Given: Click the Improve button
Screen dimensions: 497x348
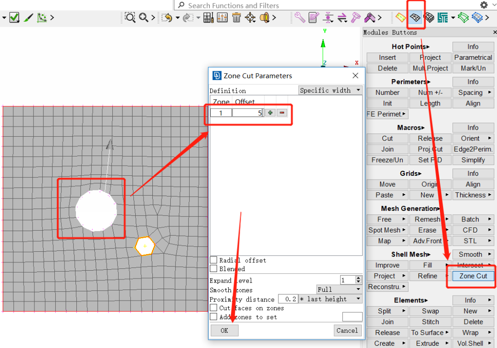Looking at the screenshot, I should click(x=387, y=265).
